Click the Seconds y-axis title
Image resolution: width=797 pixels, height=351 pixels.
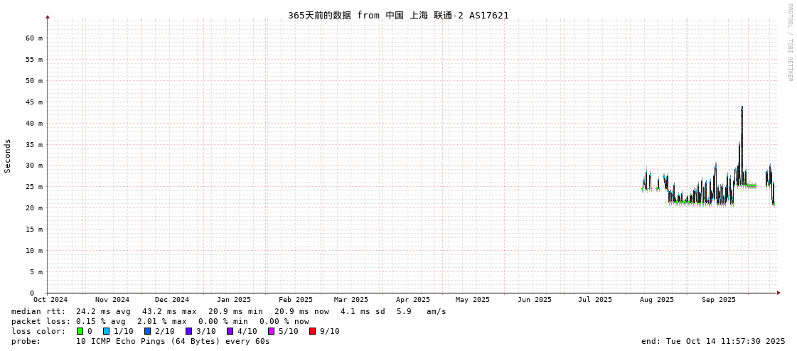coord(8,156)
